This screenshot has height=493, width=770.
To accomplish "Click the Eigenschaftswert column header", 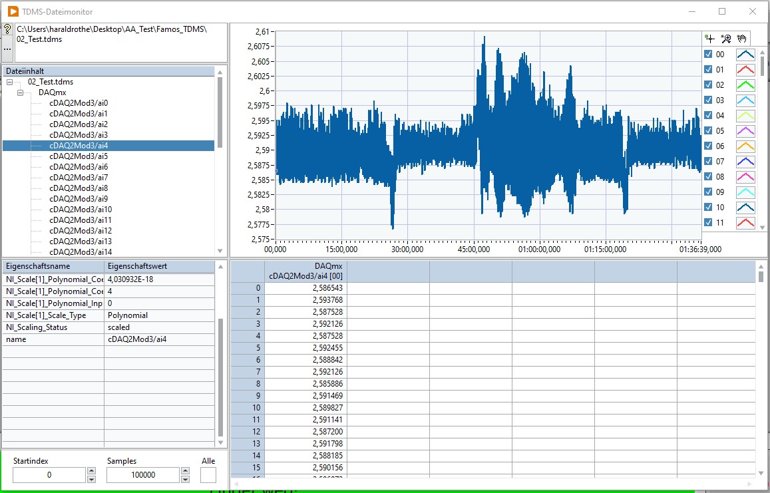I will pyautogui.click(x=159, y=266).
